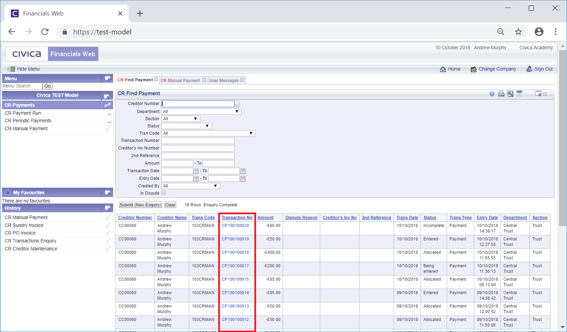Tick the In Dispute checkbox
Viewport: 567px width, 332px height.
click(163, 193)
